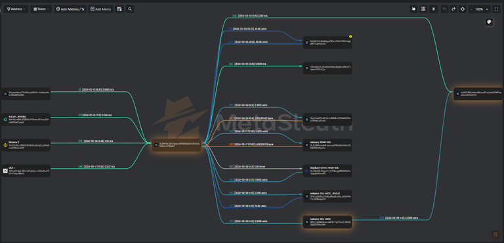The height and width of the screenshot is (243, 504).
Task: Open the Address filter dropdown
Action: click(16, 9)
